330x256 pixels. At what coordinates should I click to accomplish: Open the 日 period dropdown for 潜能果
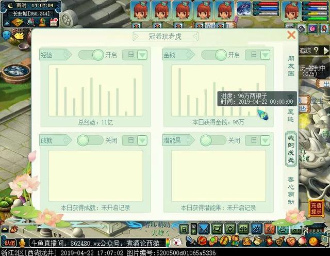[x=265, y=140]
